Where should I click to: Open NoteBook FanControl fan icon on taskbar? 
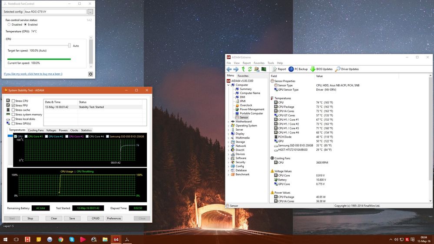point(127,239)
